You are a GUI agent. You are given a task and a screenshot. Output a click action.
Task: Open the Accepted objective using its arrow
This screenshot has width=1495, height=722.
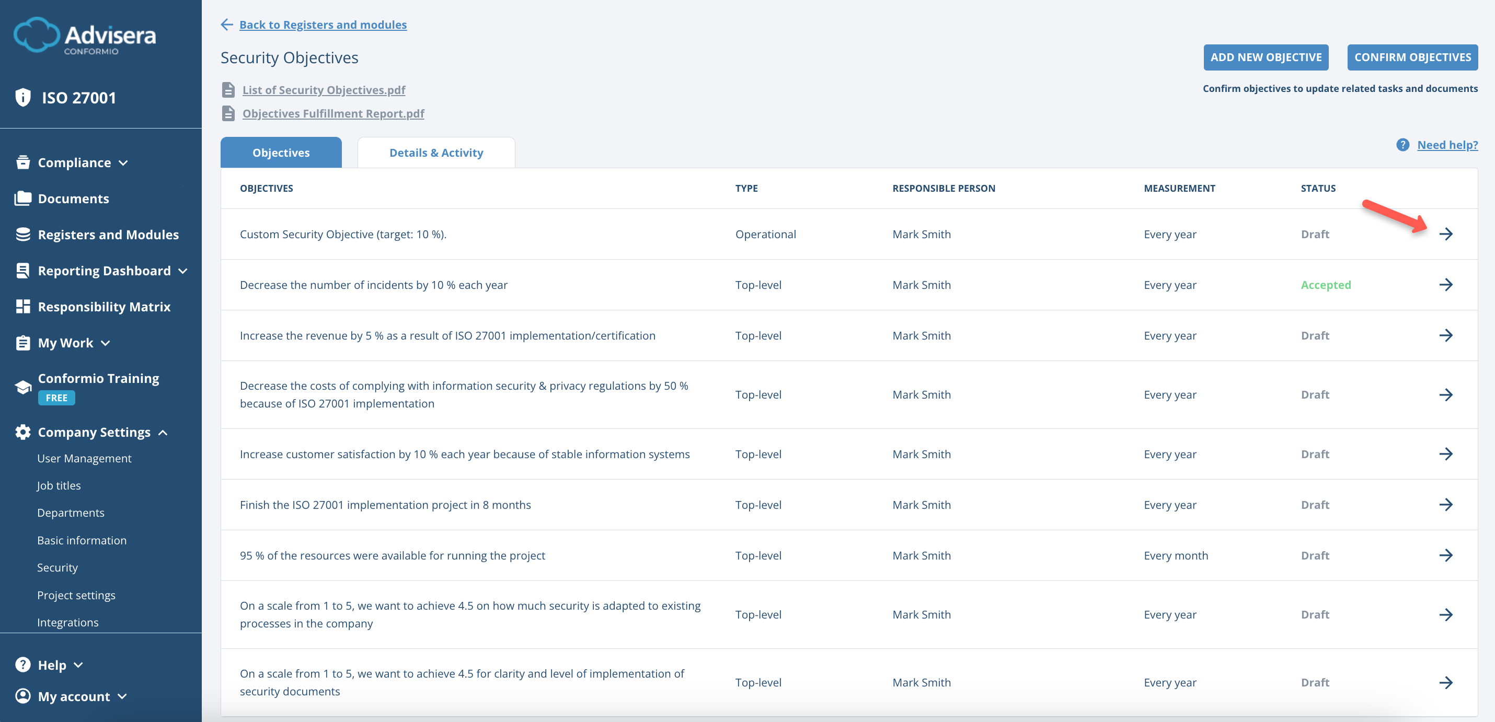[x=1447, y=284]
